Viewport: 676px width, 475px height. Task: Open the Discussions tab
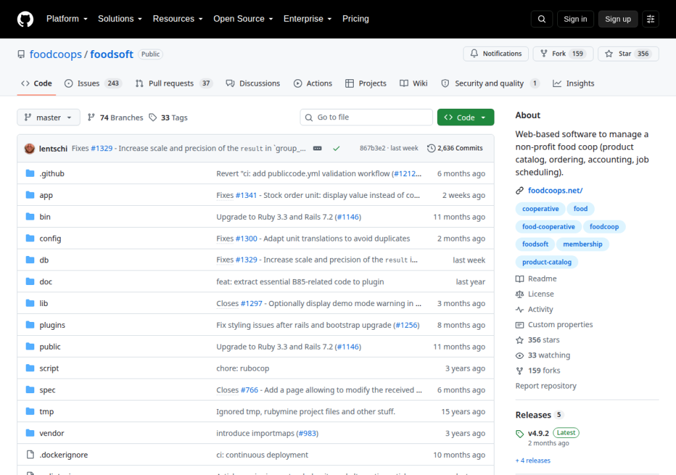click(x=253, y=83)
